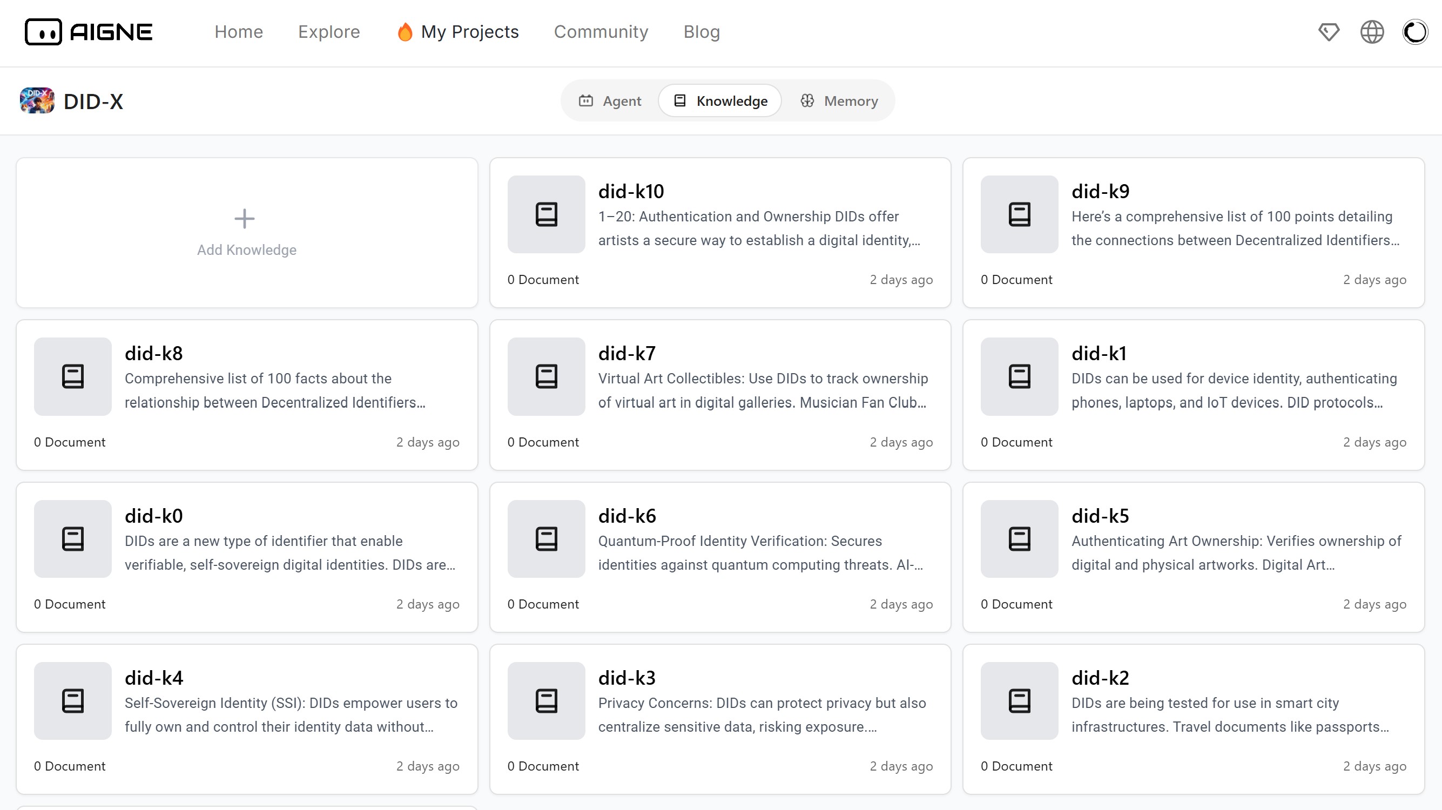Open the diamond pricing icon
Image resolution: width=1442 pixels, height=810 pixels.
(1329, 32)
